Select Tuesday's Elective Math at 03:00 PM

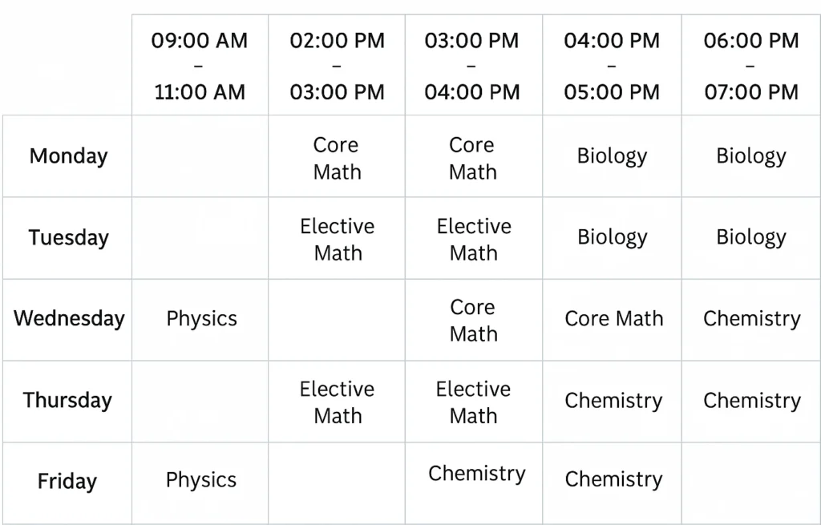point(474,237)
